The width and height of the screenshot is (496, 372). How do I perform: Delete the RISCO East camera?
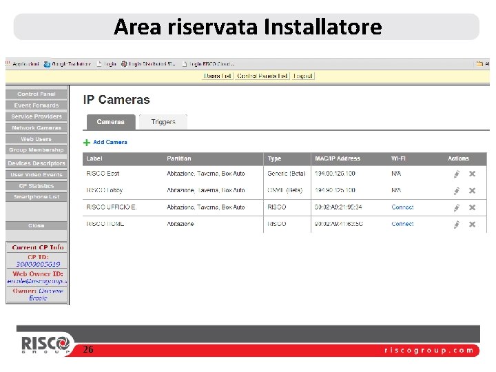coord(472,174)
